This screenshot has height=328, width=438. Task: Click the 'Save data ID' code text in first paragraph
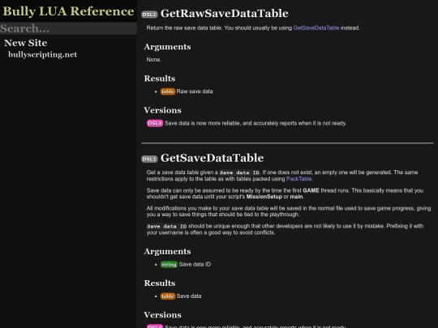pos(239,173)
